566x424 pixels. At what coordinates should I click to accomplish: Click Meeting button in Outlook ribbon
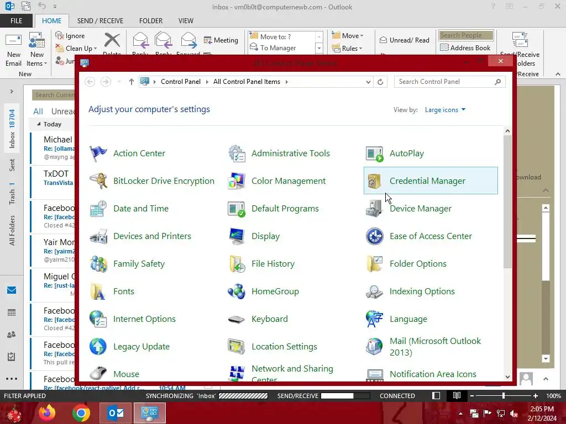[x=221, y=40]
